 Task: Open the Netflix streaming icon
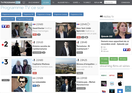[x=112, y=75]
